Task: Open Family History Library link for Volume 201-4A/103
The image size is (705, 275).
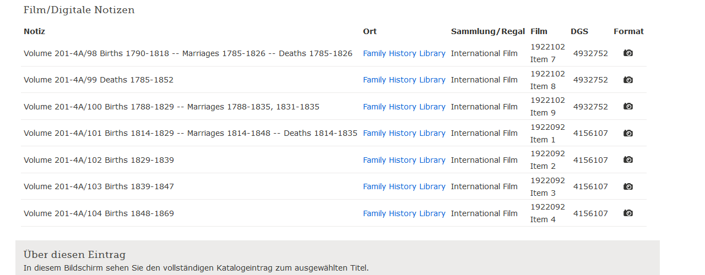Action: pyautogui.click(x=404, y=186)
